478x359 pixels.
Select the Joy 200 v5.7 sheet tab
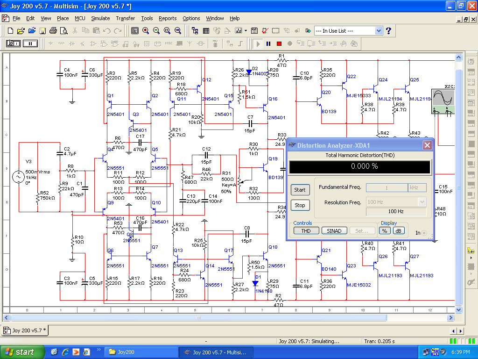[26, 330]
